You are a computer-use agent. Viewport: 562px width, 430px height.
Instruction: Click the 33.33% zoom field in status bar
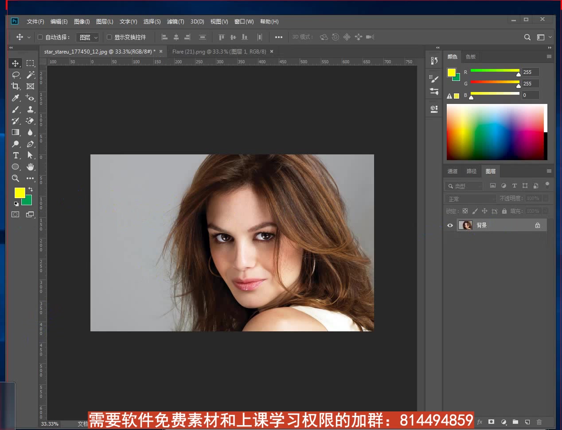point(50,424)
